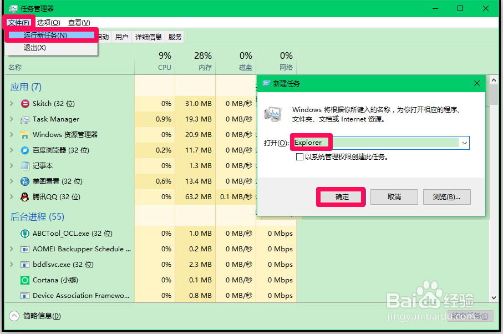Image resolution: width=503 pixels, height=334 pixels.
Task: Expand the 百度浏览器 (32 位) row
Action: coord(12,150)
